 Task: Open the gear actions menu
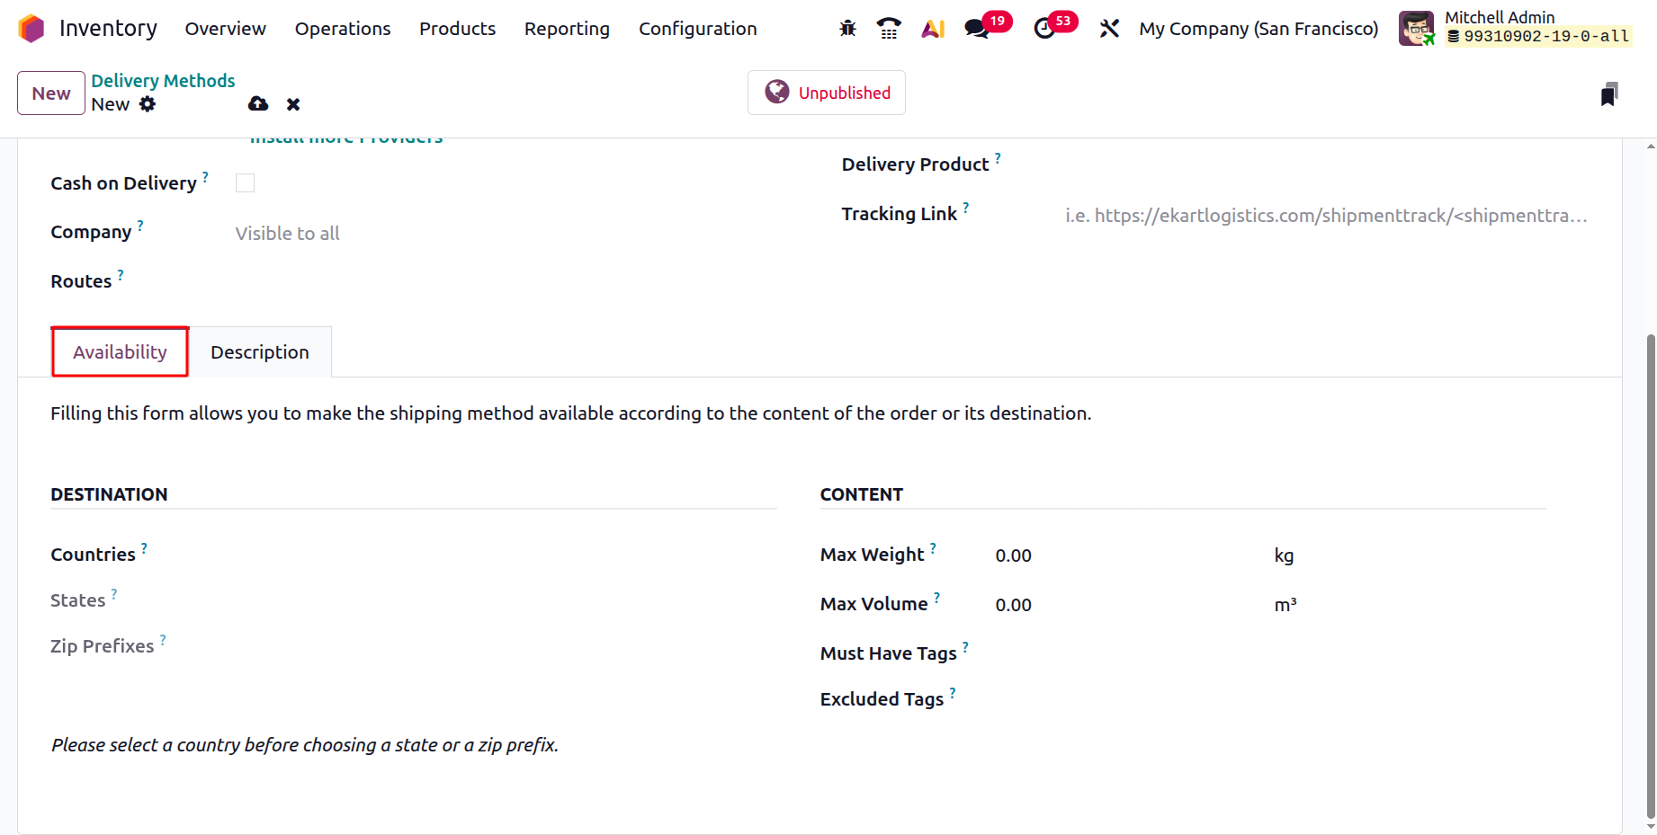point(148,104)
